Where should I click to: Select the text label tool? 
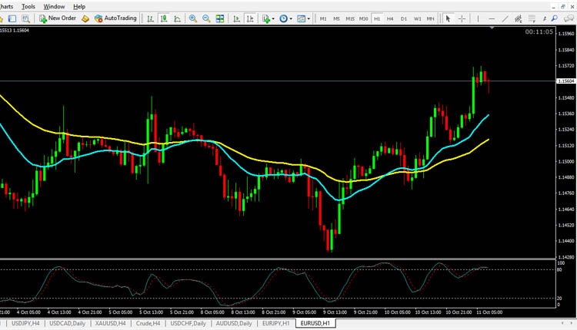[545, 18]
